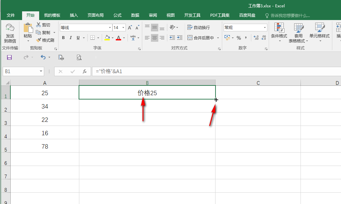Viewport: 341px width, 204px height.
Task: Click the Paste clipboard icon
Action: [28, 28]
